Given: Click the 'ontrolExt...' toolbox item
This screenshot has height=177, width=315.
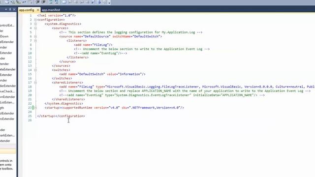Looking at the screenshot, I should tap(7, 25).
